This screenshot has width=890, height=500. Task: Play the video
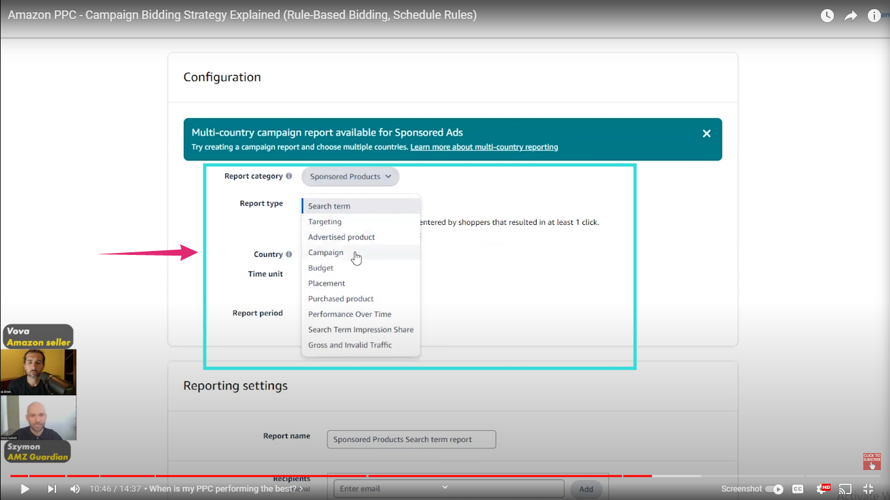click(x=25, y=488)
